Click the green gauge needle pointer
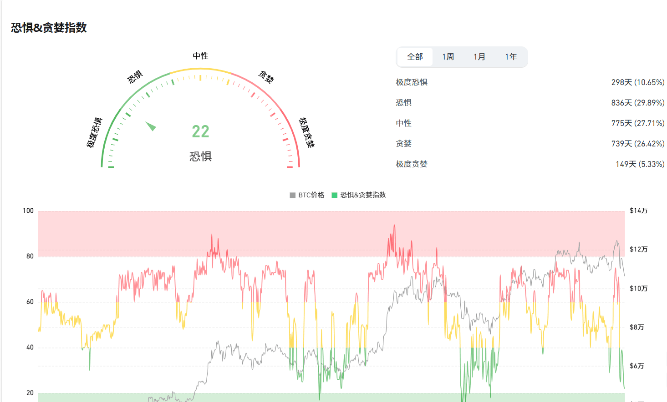The image size is (667, 402). pos(151,126)
